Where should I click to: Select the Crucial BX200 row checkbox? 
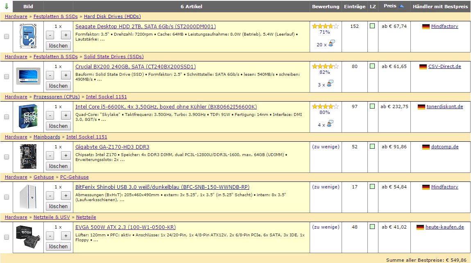[6, 77]
